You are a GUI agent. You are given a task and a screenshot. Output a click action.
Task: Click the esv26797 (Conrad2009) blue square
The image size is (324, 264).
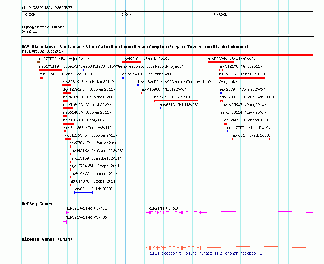221,93
